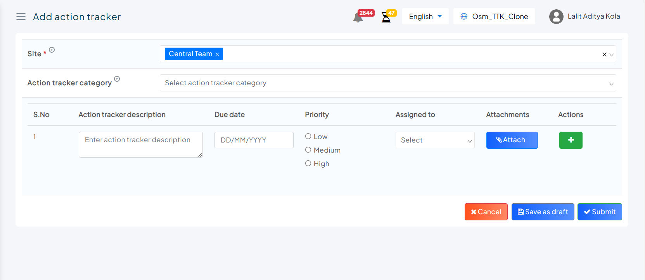Open the notifications bell icon

(358, 17)
